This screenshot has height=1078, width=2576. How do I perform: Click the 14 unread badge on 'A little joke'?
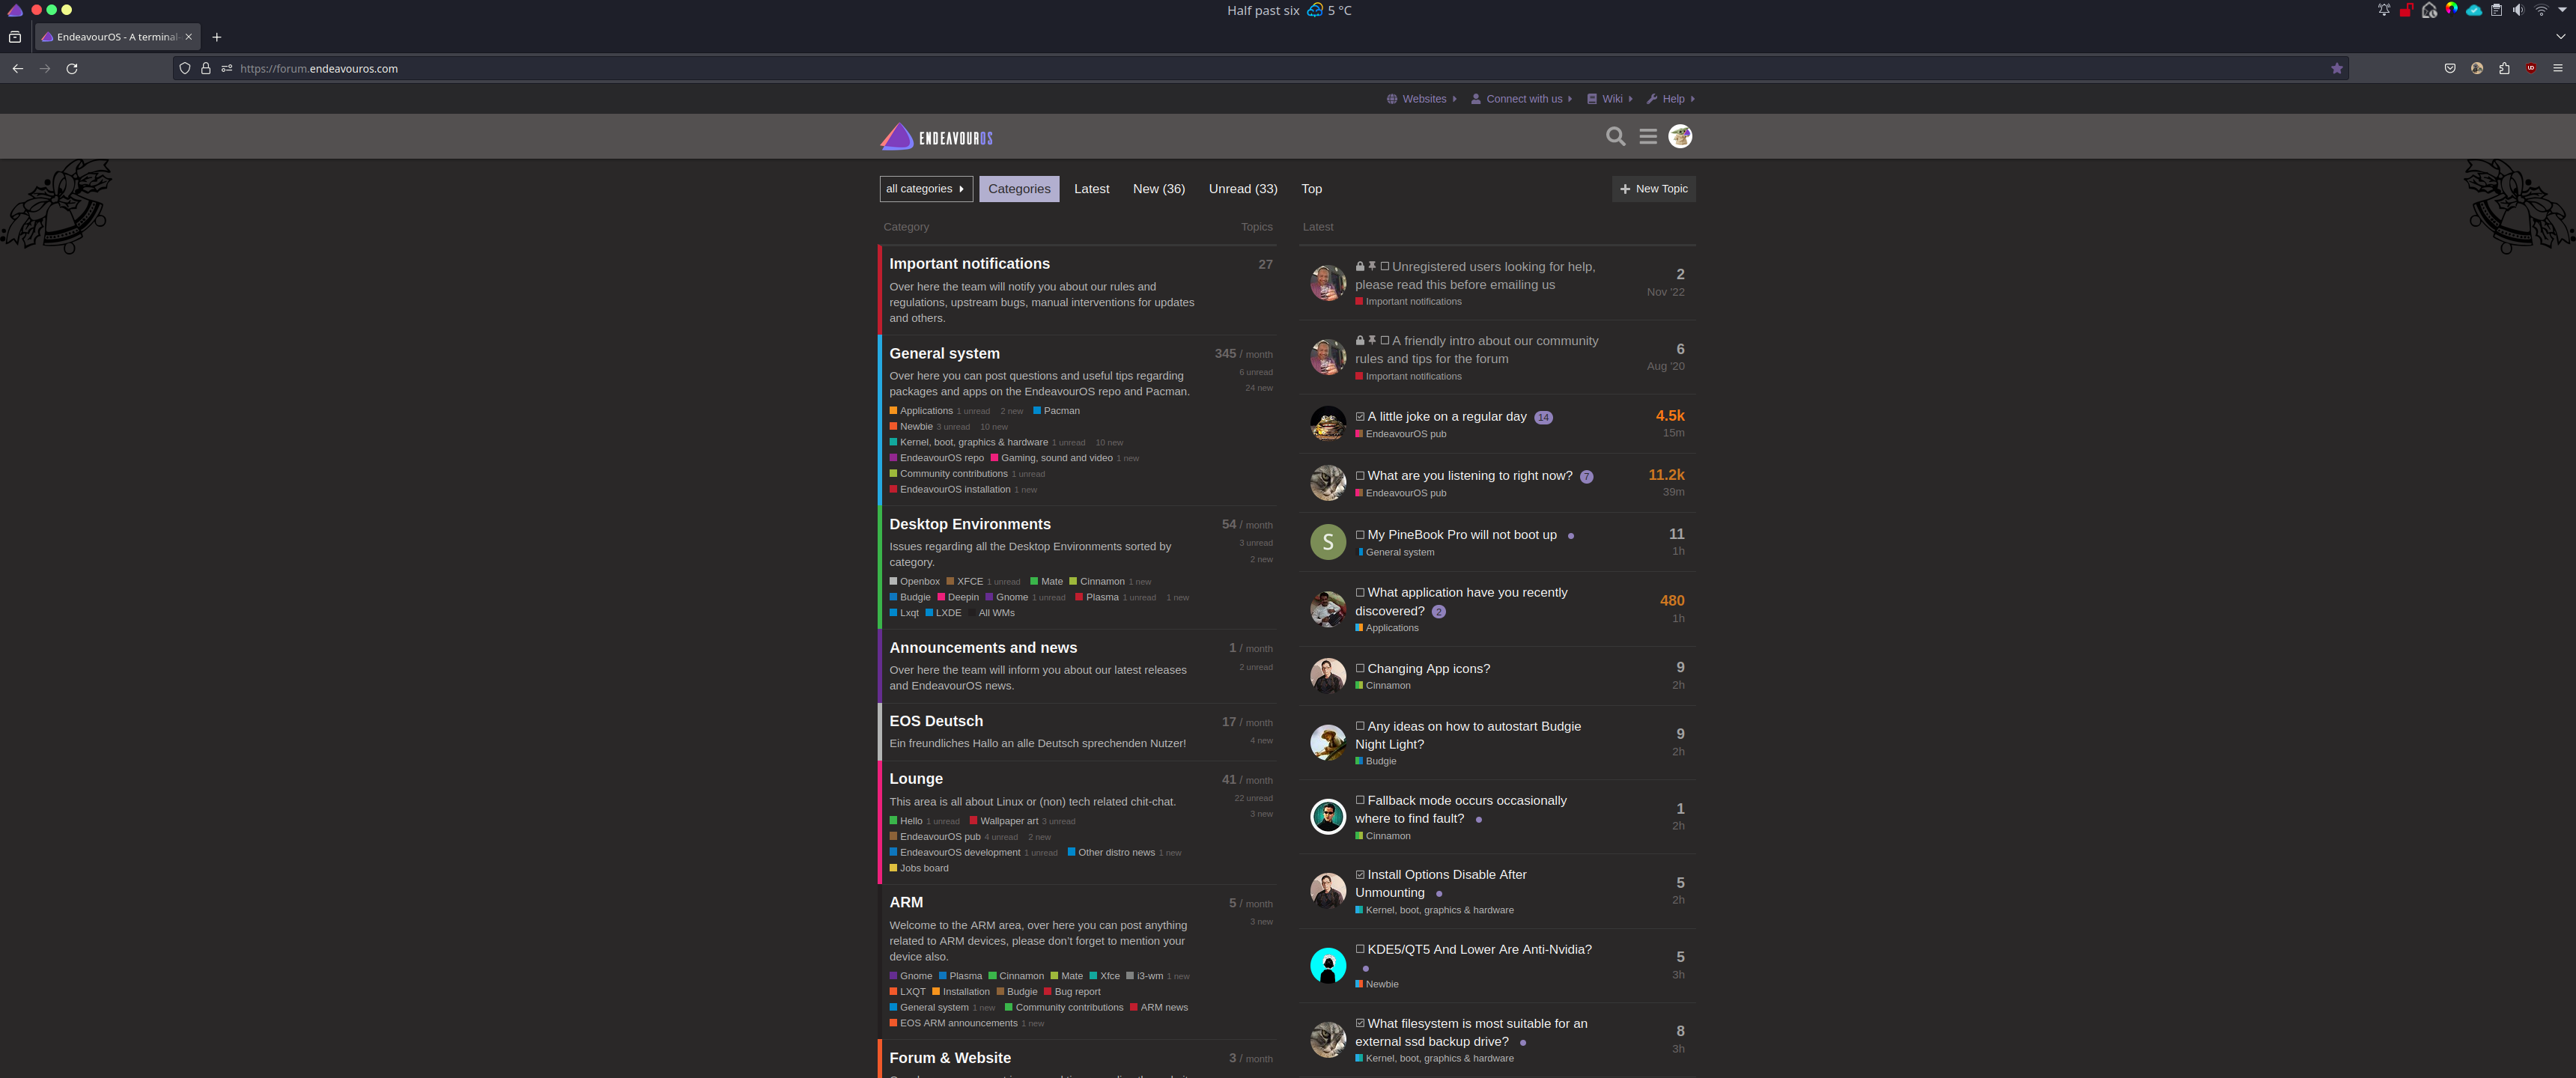pos(1543,417)
